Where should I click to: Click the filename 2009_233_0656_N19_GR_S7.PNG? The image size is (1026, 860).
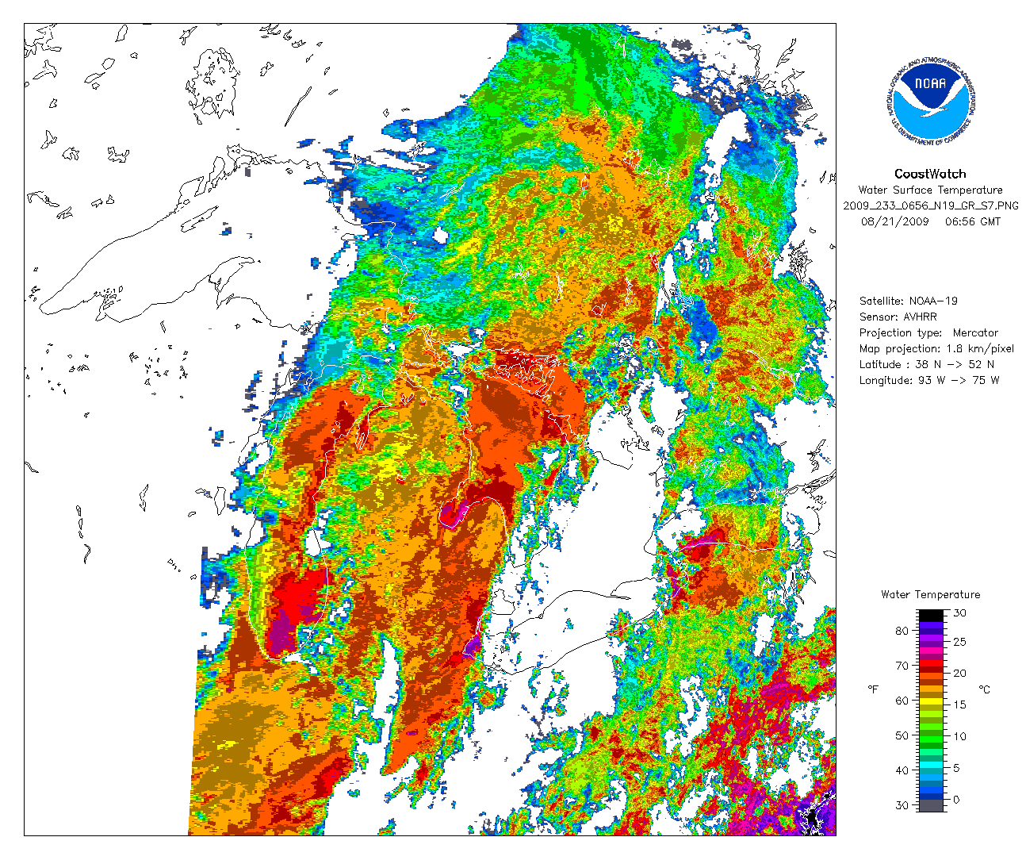pyautogui.click(x=931, y=206)
